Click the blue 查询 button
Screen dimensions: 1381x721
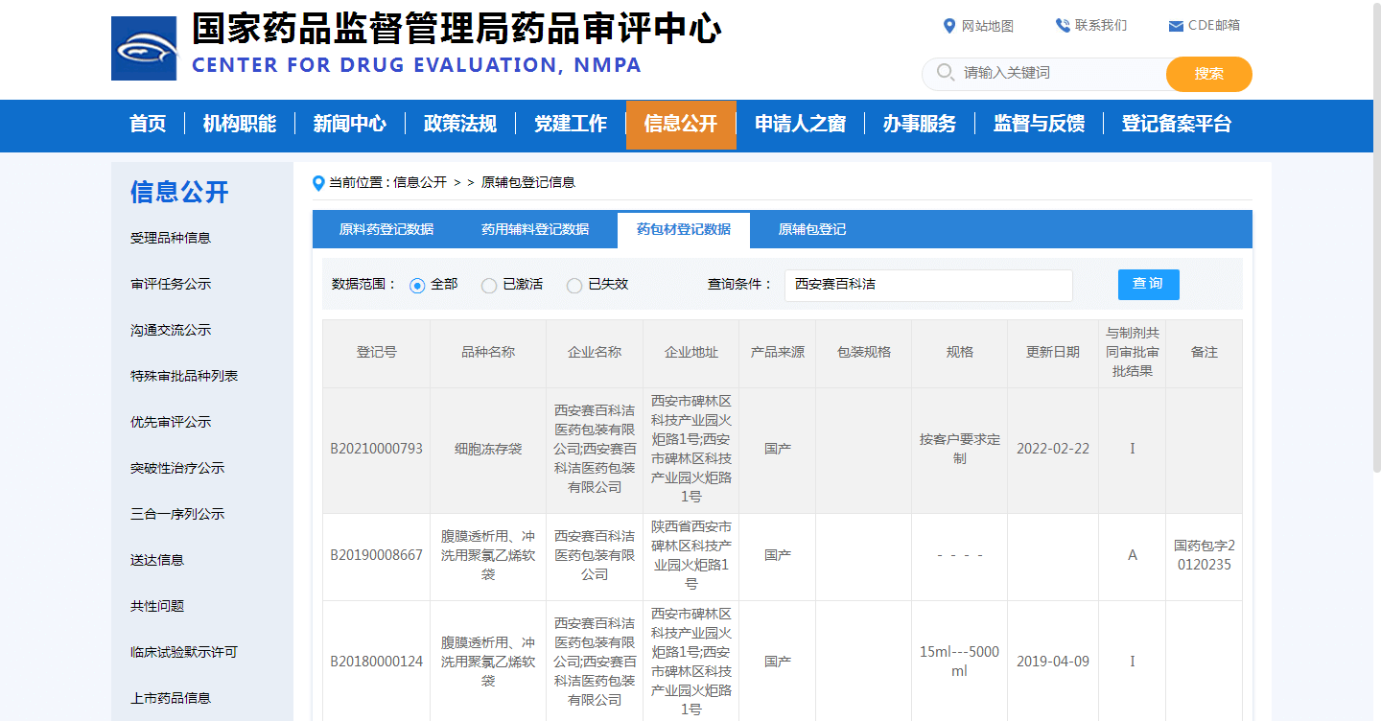point(1149,284)
